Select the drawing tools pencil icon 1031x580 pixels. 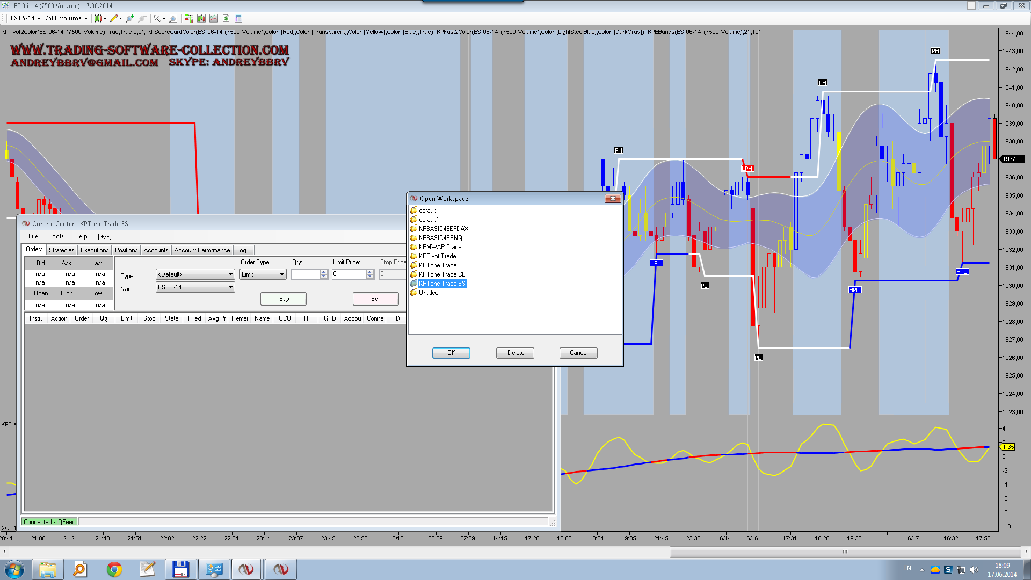[114, 18]
